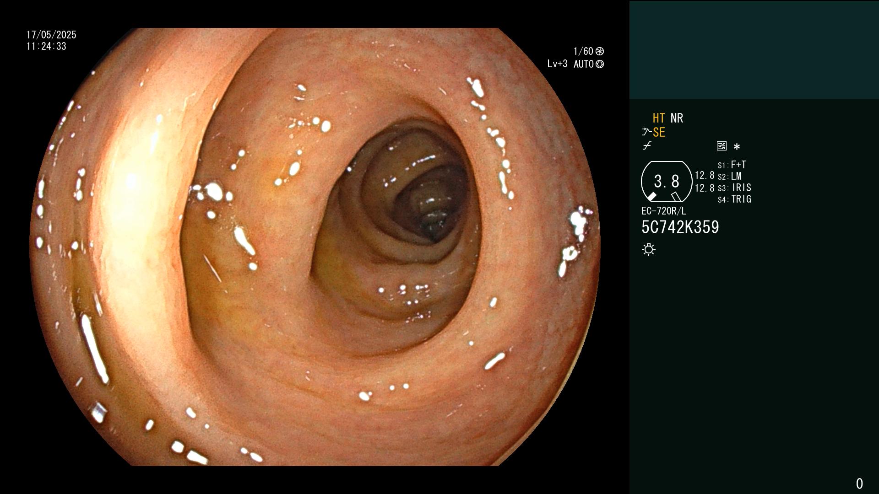This screenshot has height=494, width=879.
Task: Click the blank teal panel above the indicators
Action: tap(754, 49)
